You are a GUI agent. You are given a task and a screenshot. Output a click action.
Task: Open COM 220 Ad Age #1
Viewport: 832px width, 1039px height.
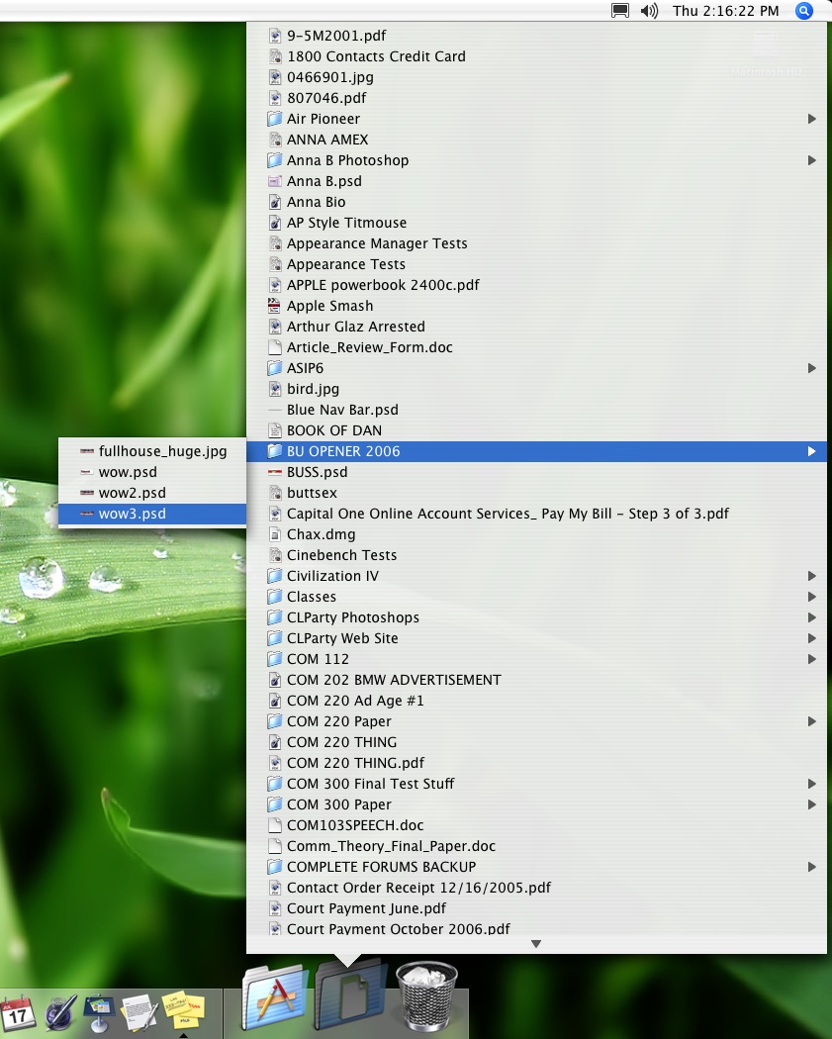click(536, 701)
